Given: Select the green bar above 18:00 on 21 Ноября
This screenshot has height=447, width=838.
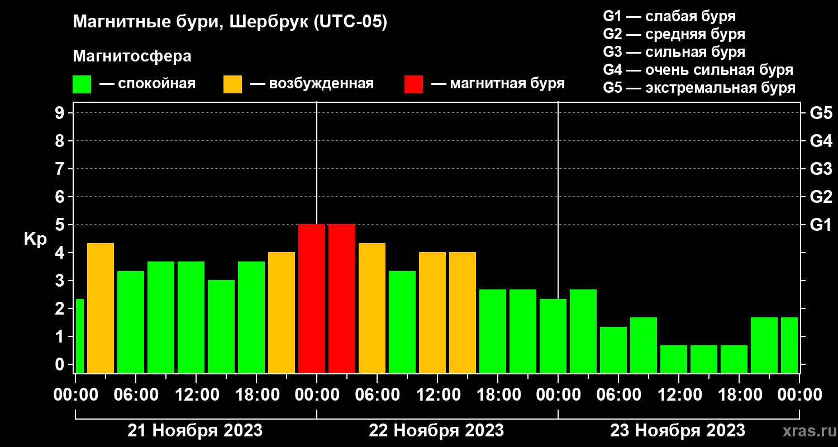Looking at the screenshot, I should pyautogui.click(x=251, y=317).
